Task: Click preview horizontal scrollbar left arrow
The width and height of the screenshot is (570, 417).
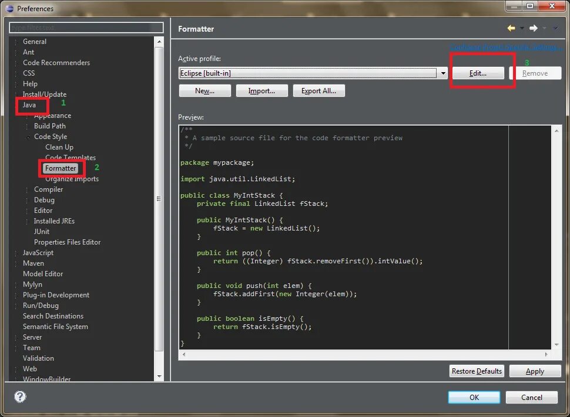Action: [x=184, y=354]
